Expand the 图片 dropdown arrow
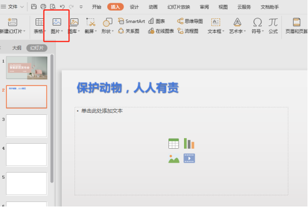This screenshot has height=207, width=308. (x=62, y=32)
